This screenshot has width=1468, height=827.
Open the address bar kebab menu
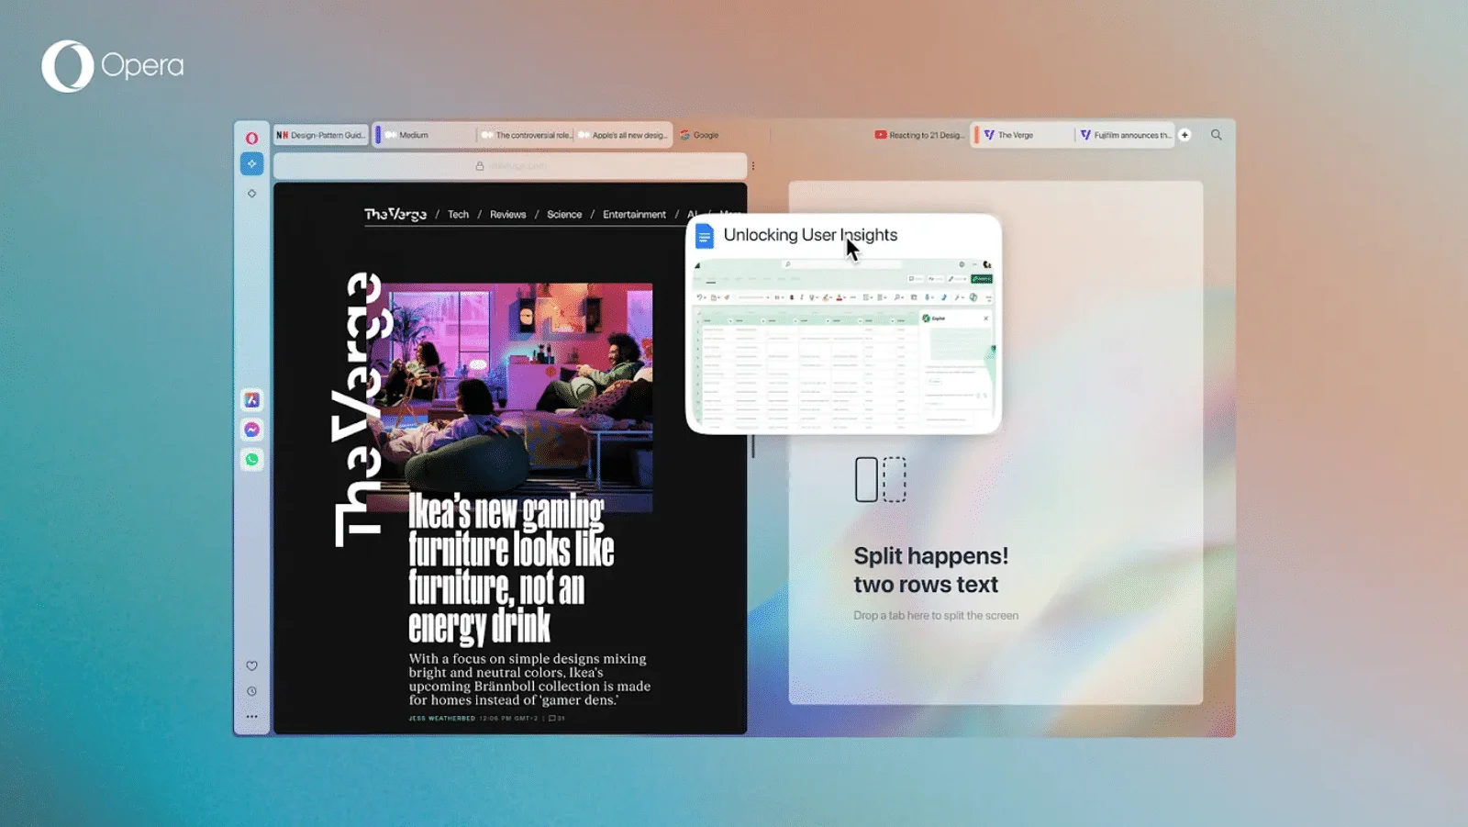coord(753,166)
